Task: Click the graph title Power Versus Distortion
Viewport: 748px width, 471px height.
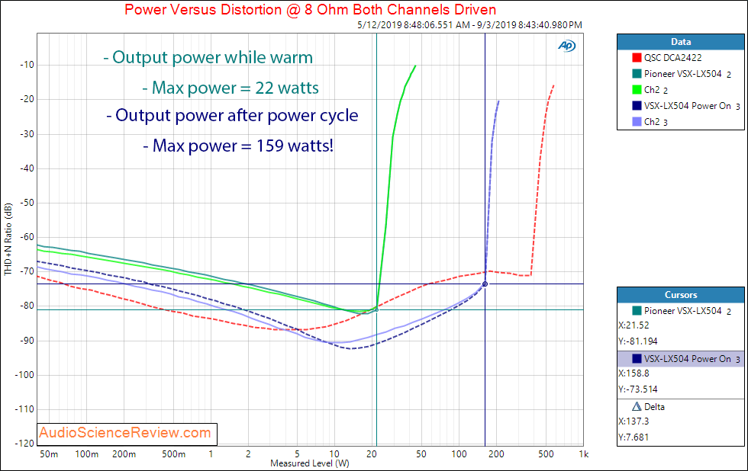Action: click(310, 9)
